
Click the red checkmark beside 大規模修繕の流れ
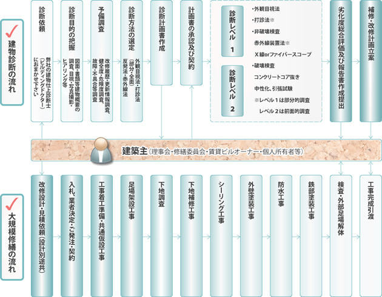pyautogui.click(x=12, y=204)
